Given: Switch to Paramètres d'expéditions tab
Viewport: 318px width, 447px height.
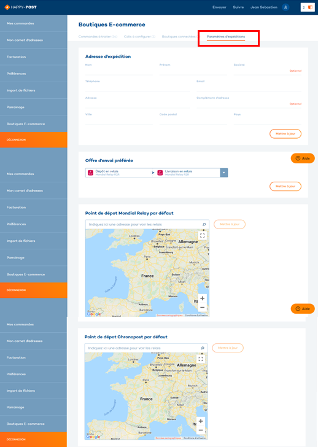Looking at the screenshot, I should pyautogui.click(x=226, y=37).
